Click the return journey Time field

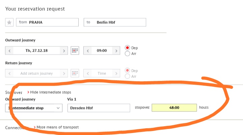point(102,73)
